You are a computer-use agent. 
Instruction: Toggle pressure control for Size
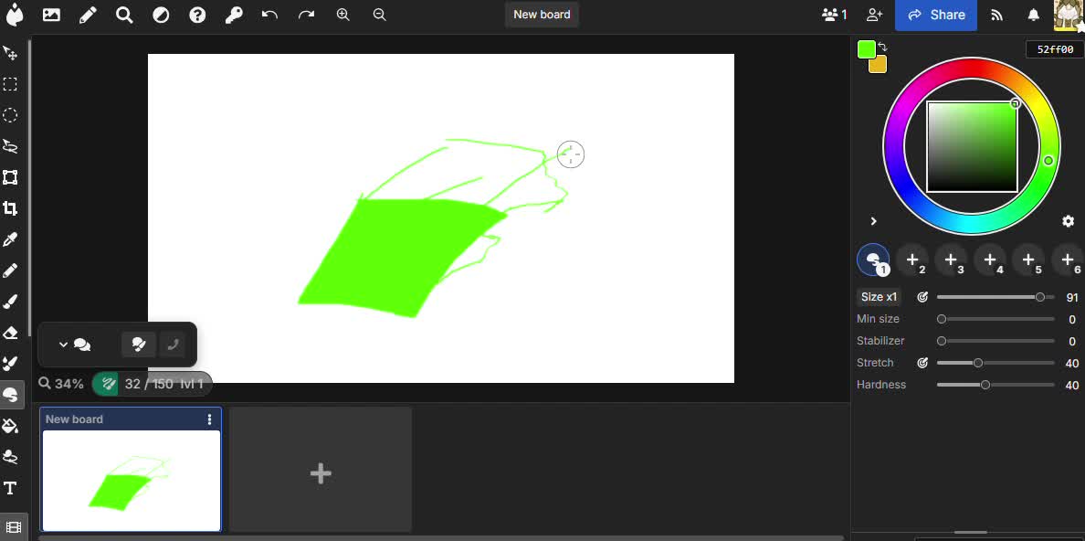(x=922, y=297)
